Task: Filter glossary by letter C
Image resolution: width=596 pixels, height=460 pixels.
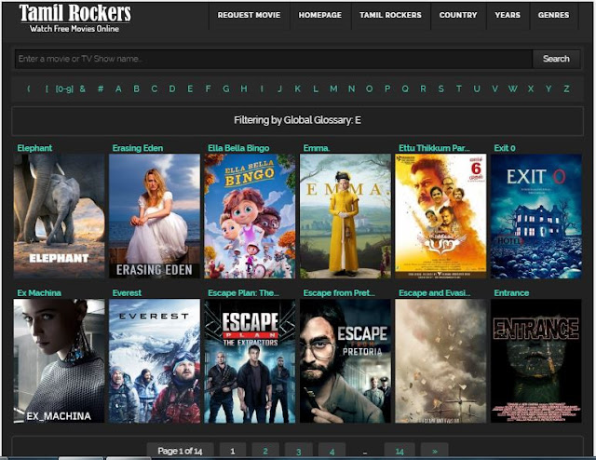Action: click(155, 89)
